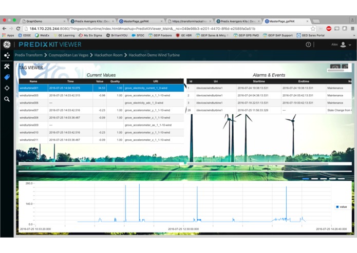Open the GE HBR bookmark
The image size is (357, 253).
coord(184,35)
